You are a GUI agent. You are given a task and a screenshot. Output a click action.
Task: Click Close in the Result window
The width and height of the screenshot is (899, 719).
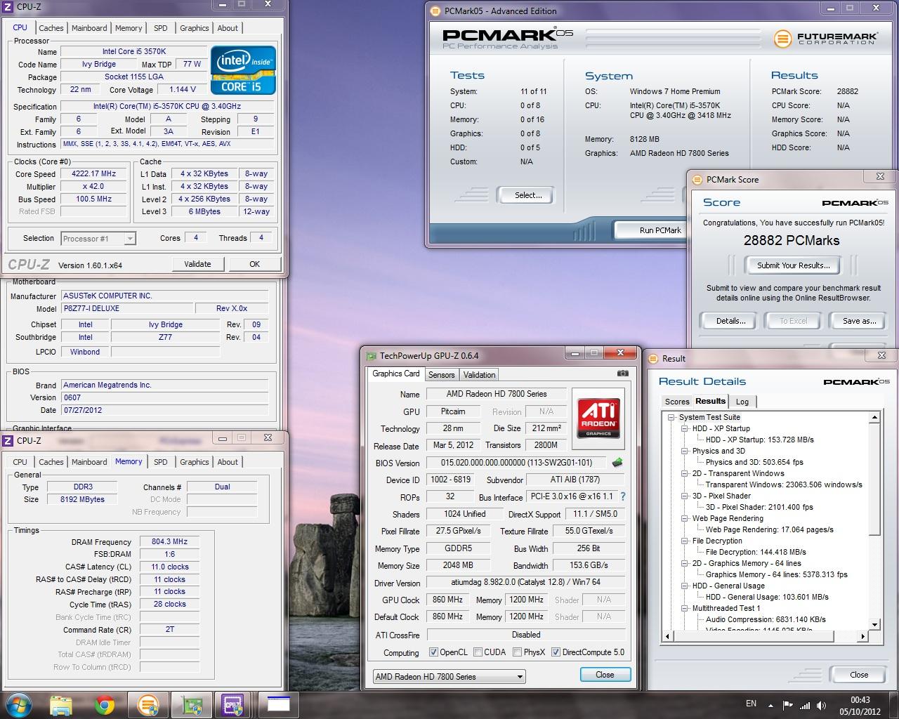coord(858,675)
